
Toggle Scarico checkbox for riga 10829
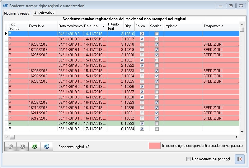[157, 102]
